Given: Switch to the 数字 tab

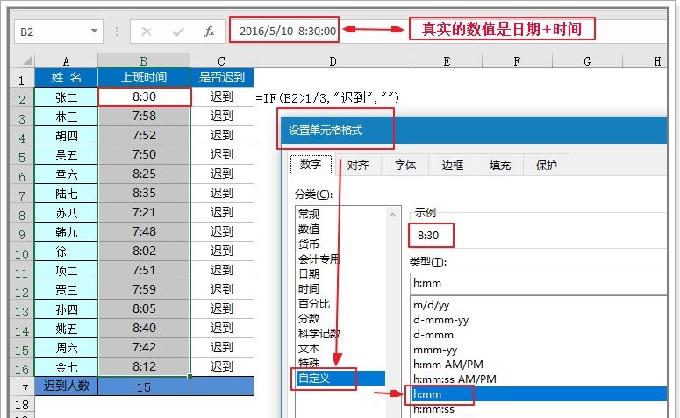Looking at the screenshot, I should click(x=311, y=165).
